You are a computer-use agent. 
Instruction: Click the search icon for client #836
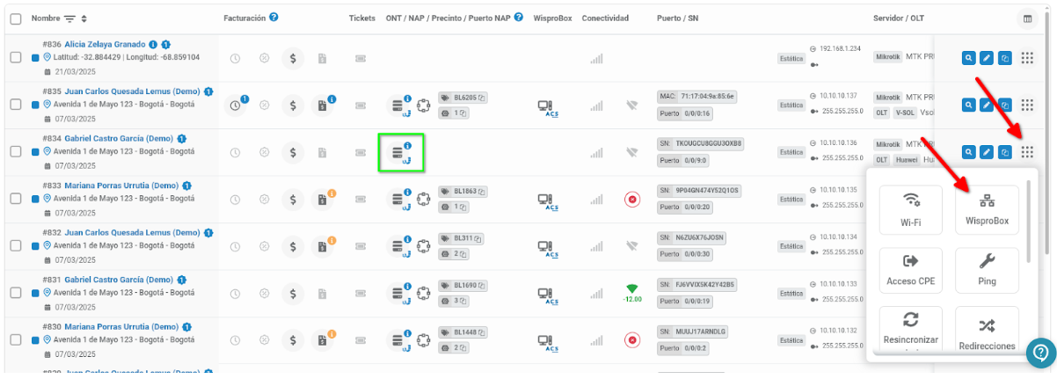pyautogui.click(x=968, y=58)
